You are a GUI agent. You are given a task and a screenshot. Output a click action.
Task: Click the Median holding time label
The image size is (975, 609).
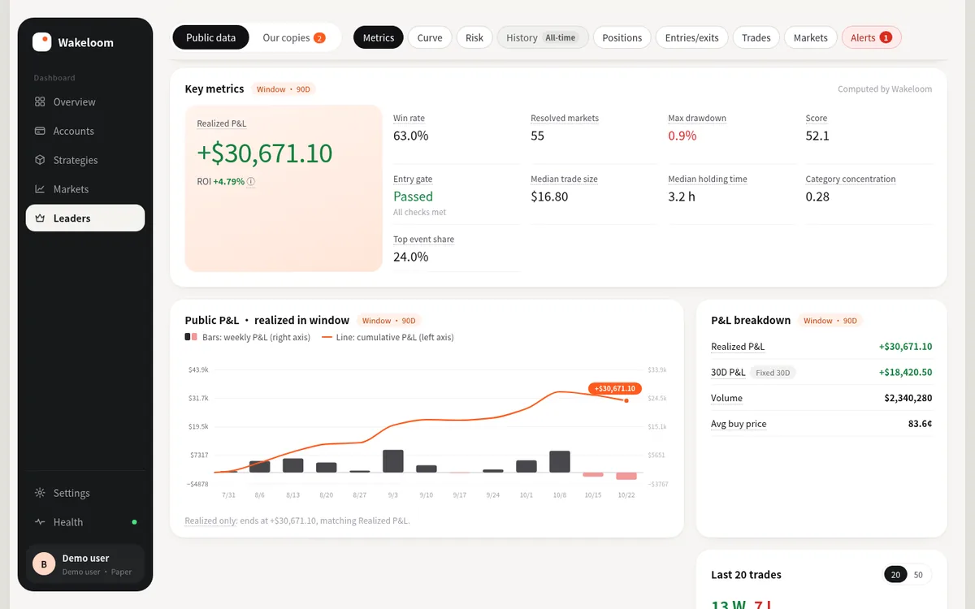(x=708, y=179)
